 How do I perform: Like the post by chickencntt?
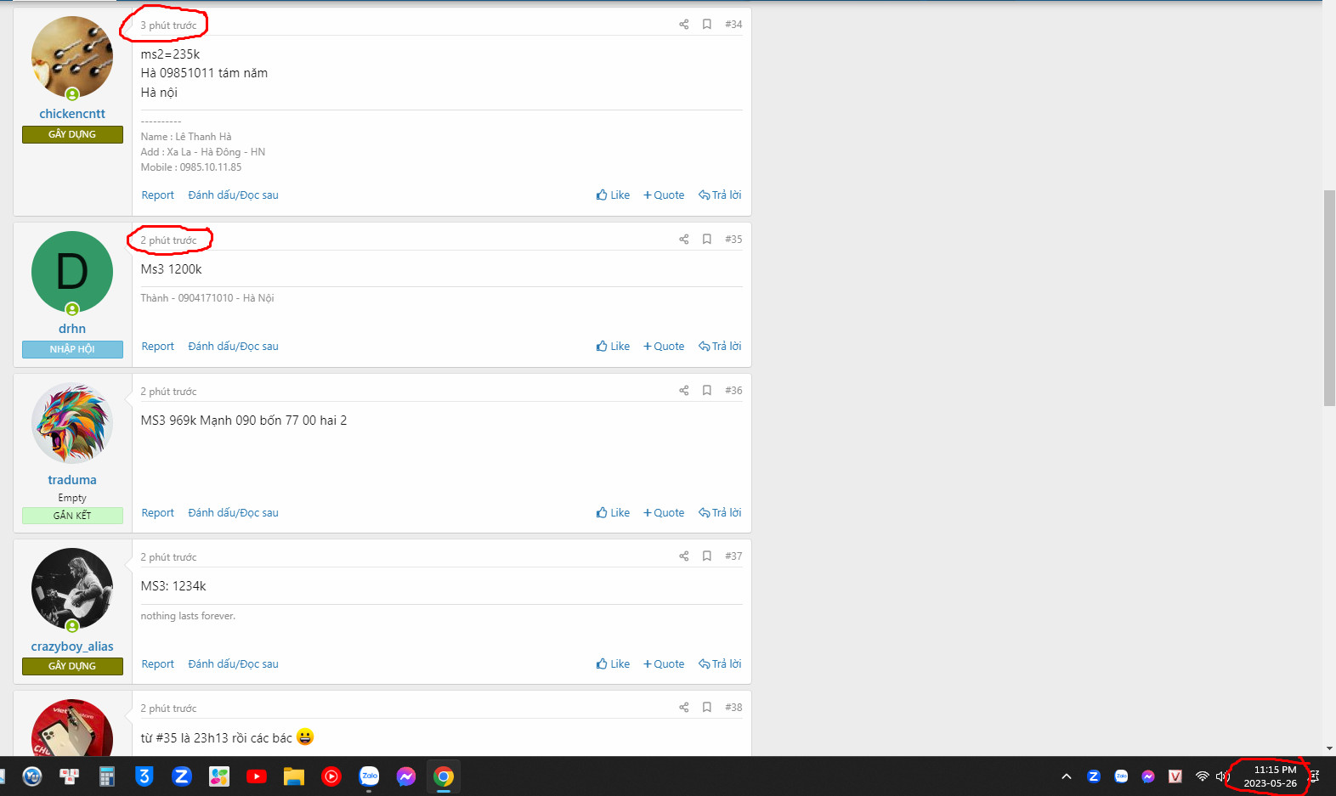[x=613, y=195]
